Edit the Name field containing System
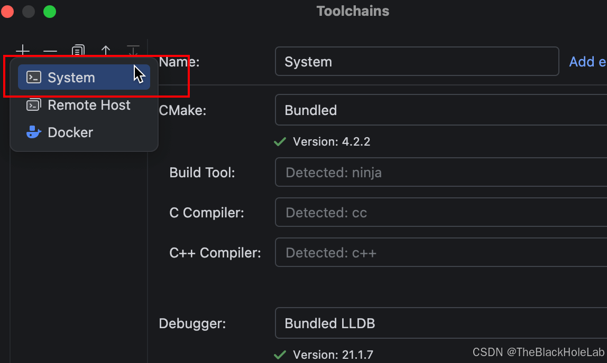This screenshot has height=363, width=607. [x=417, y=61]
